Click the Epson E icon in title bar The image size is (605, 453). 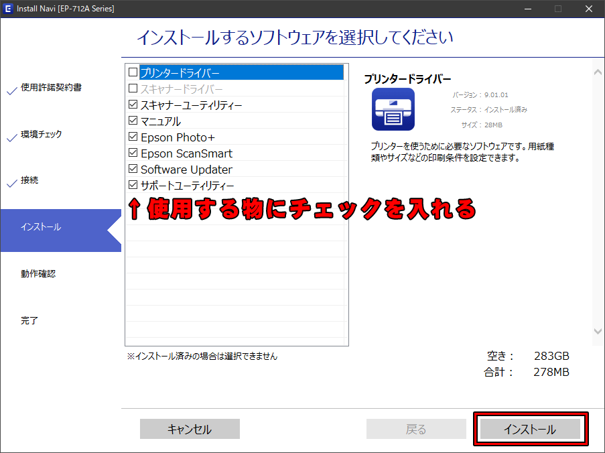7,9
